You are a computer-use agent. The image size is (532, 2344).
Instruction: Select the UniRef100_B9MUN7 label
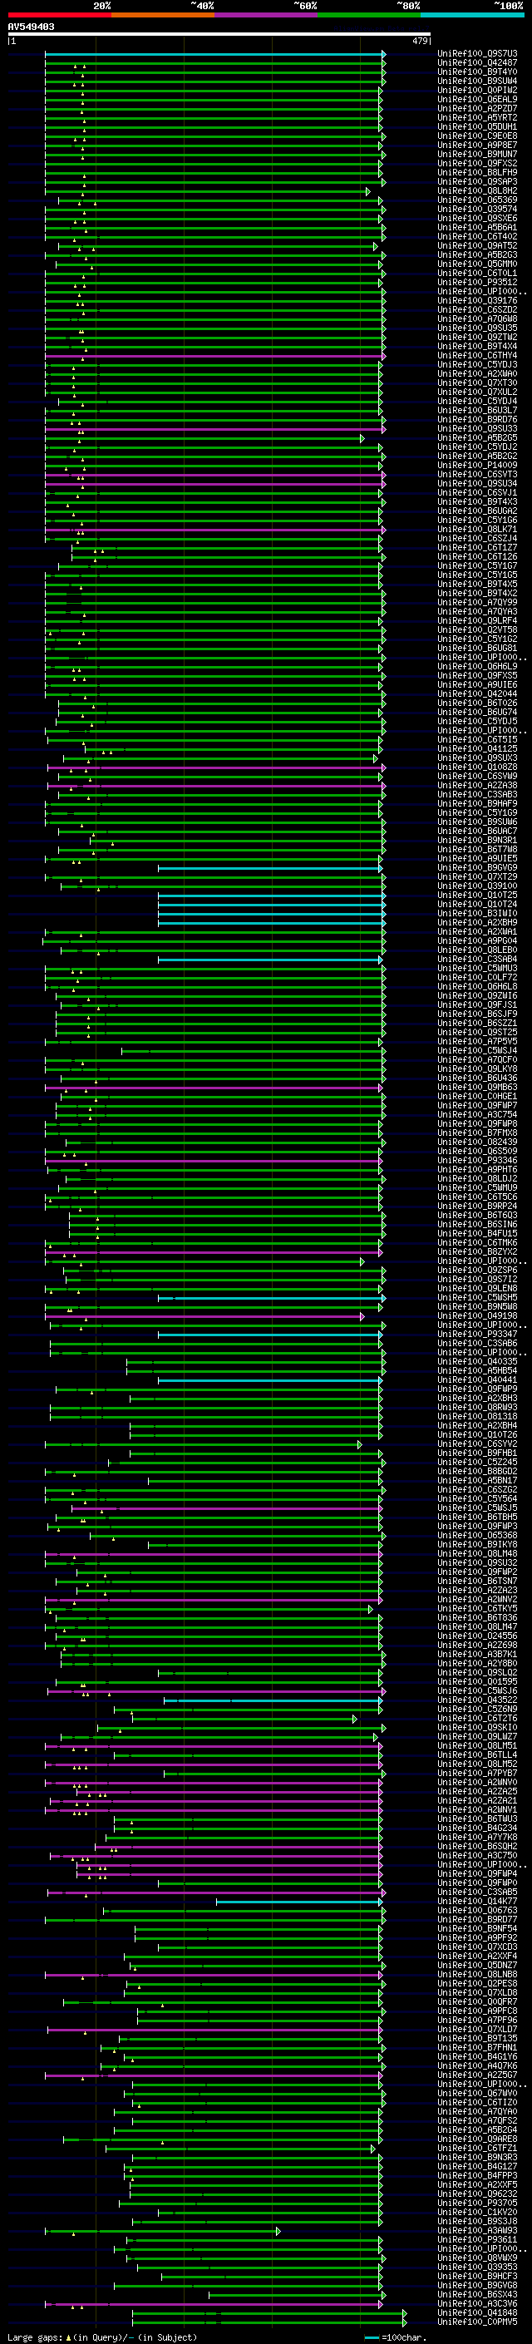(x=477, y=155)
